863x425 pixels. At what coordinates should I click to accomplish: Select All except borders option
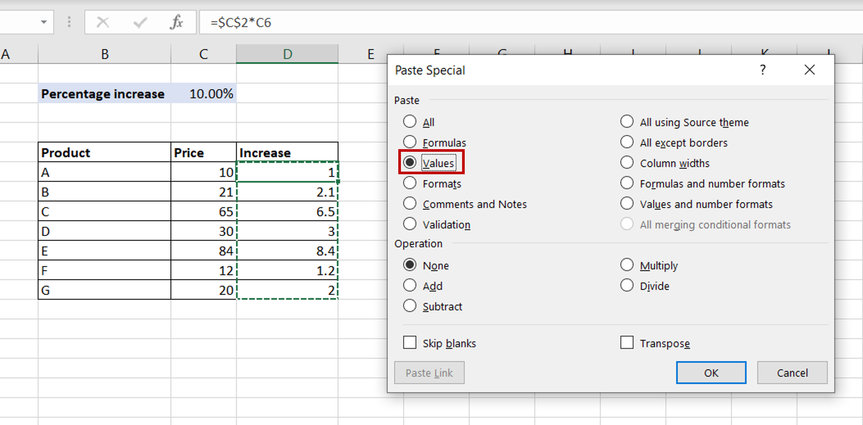point(627,142)
